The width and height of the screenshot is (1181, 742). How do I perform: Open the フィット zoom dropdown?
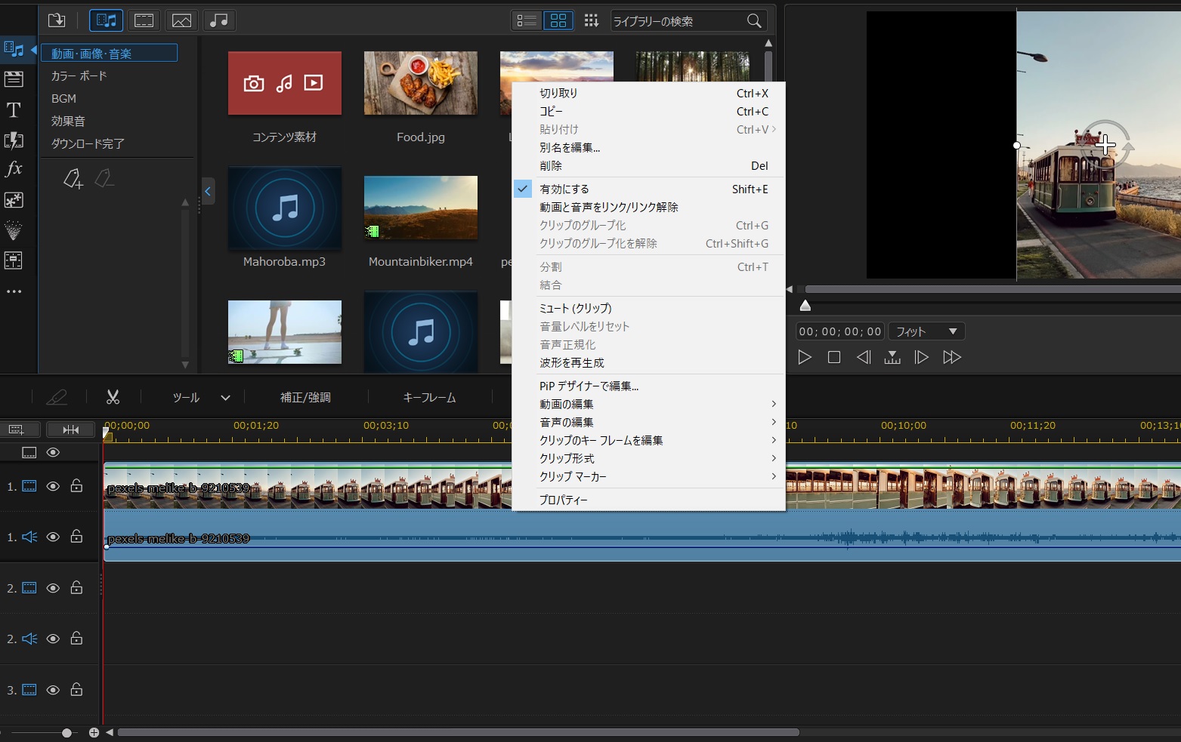[926, 331]
